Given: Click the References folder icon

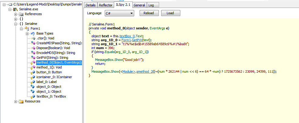Looking at the screenshot, I should (x=21, y=14).
